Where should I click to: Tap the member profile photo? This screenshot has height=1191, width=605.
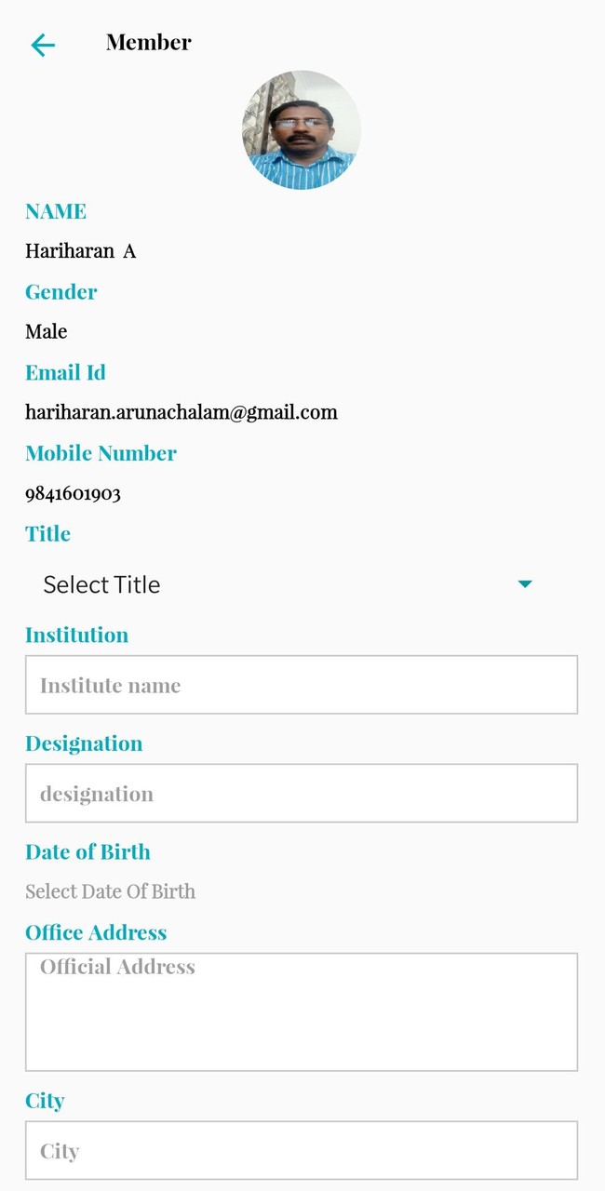click(302, 130)
